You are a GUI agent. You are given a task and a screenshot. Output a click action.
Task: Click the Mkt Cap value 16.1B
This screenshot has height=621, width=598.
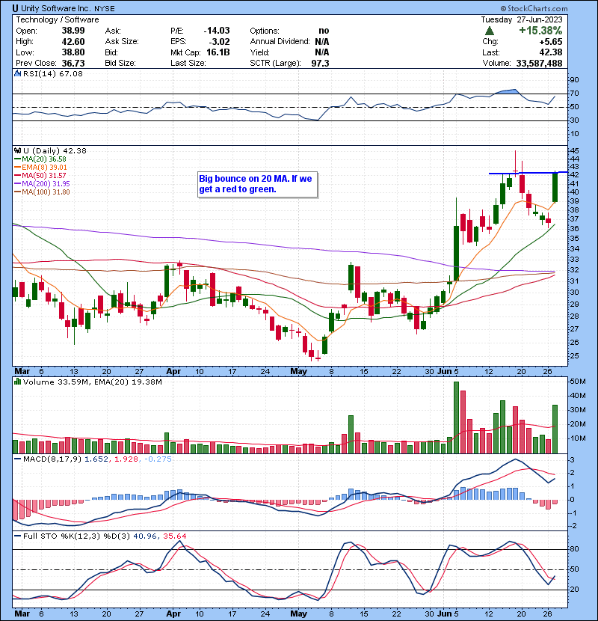click(218, 52)
